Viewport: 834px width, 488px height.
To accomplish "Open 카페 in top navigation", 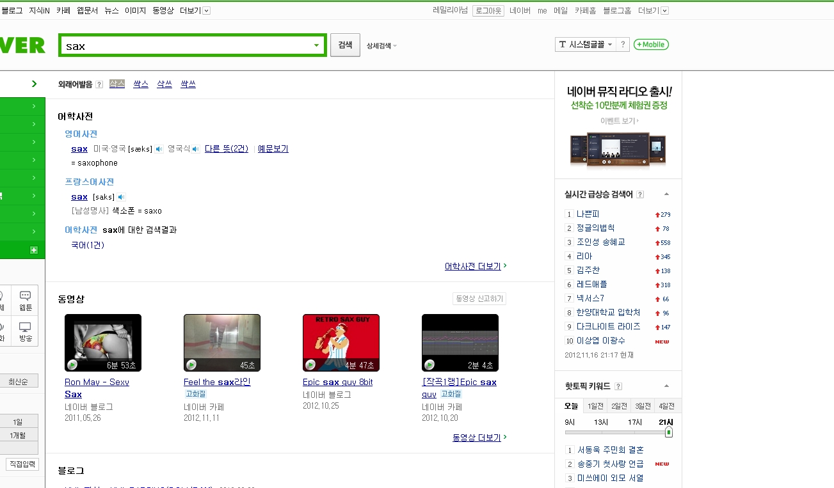I will (63, 10).
